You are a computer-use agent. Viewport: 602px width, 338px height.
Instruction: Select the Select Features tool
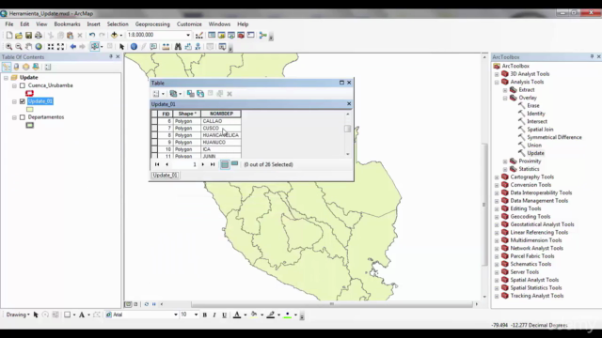(94, 47)
